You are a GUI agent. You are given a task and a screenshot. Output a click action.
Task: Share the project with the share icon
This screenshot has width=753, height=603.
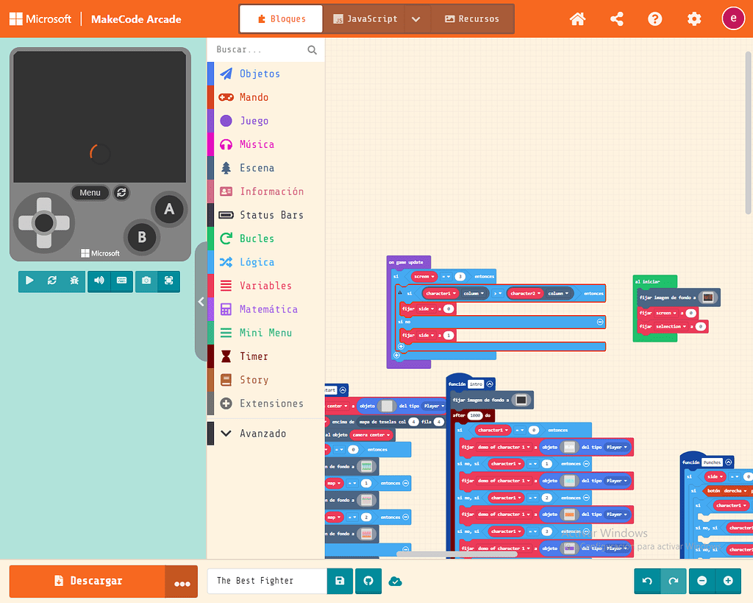616,18
